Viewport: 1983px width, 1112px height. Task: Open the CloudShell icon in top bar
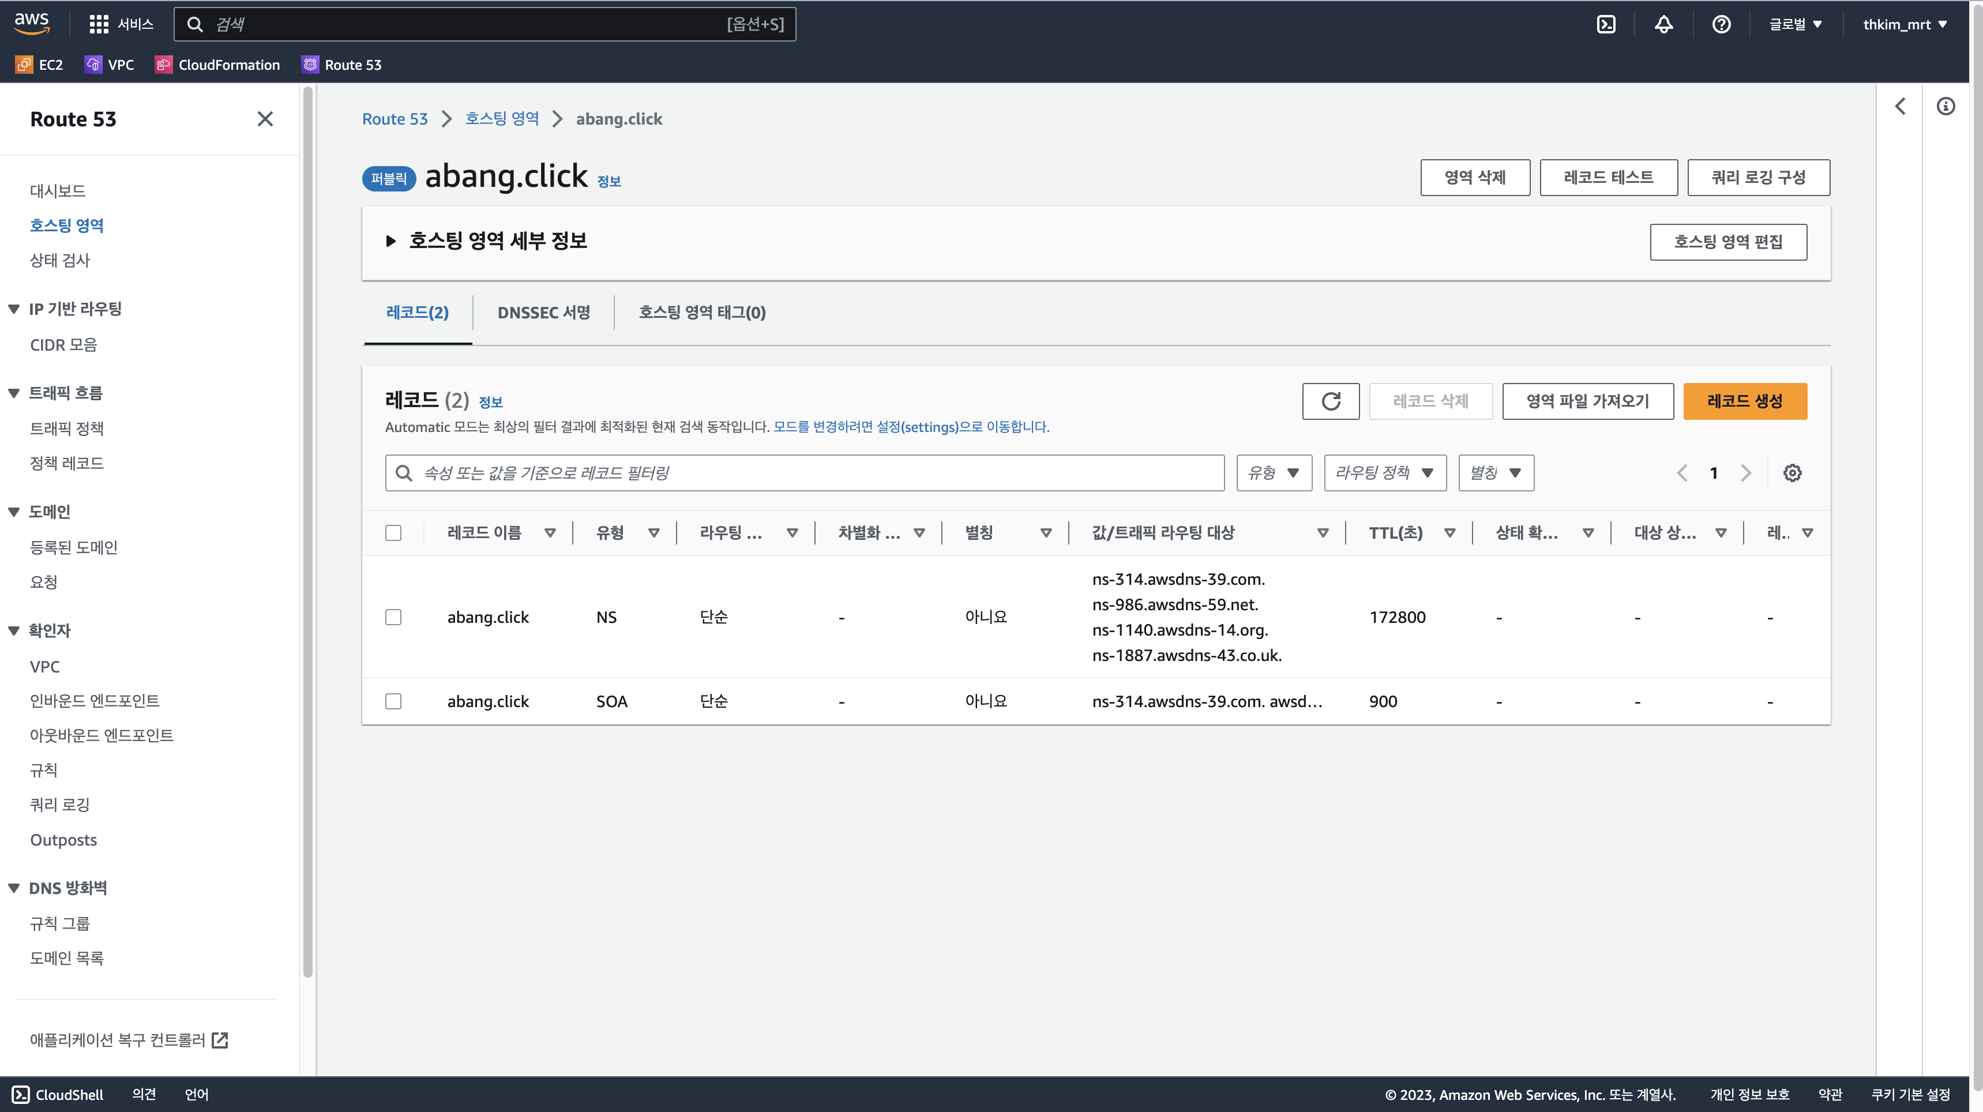(1606, 25)
